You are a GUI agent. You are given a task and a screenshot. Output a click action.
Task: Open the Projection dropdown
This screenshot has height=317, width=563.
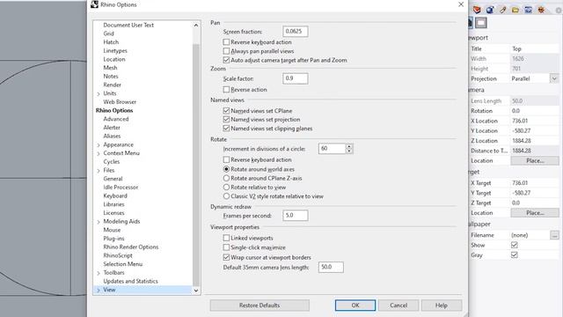(x=554, y=78)
